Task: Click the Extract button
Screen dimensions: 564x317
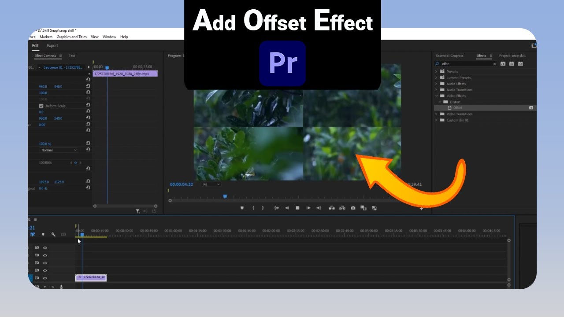Action: click(342, 208)
